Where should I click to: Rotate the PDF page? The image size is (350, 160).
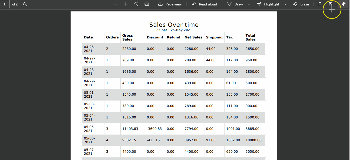(x=136, y=4)
